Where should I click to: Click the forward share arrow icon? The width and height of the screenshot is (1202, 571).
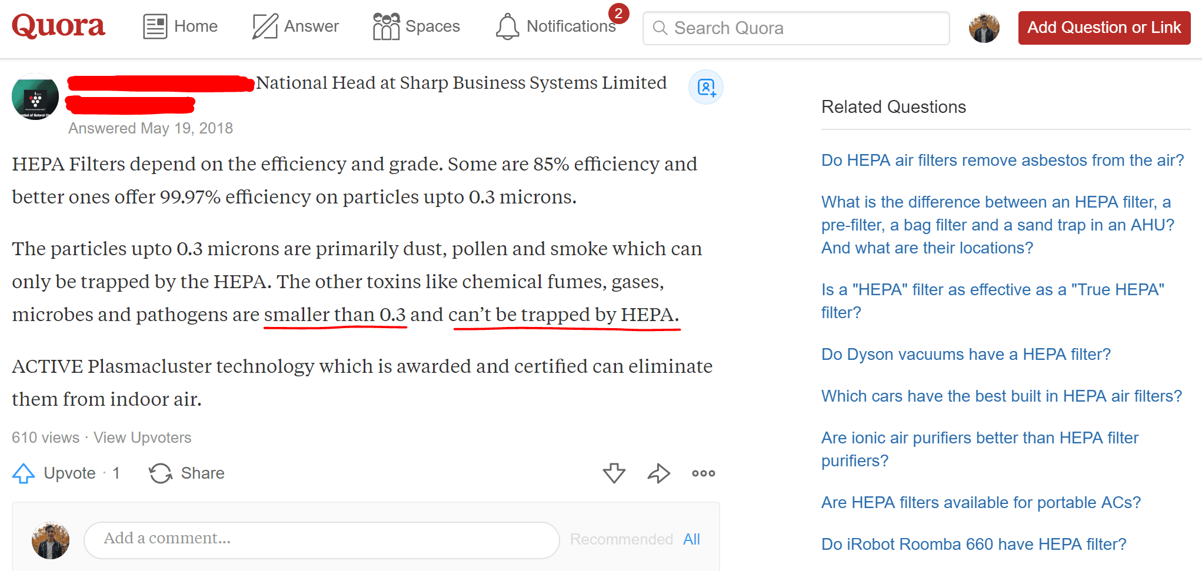(659, 473)
